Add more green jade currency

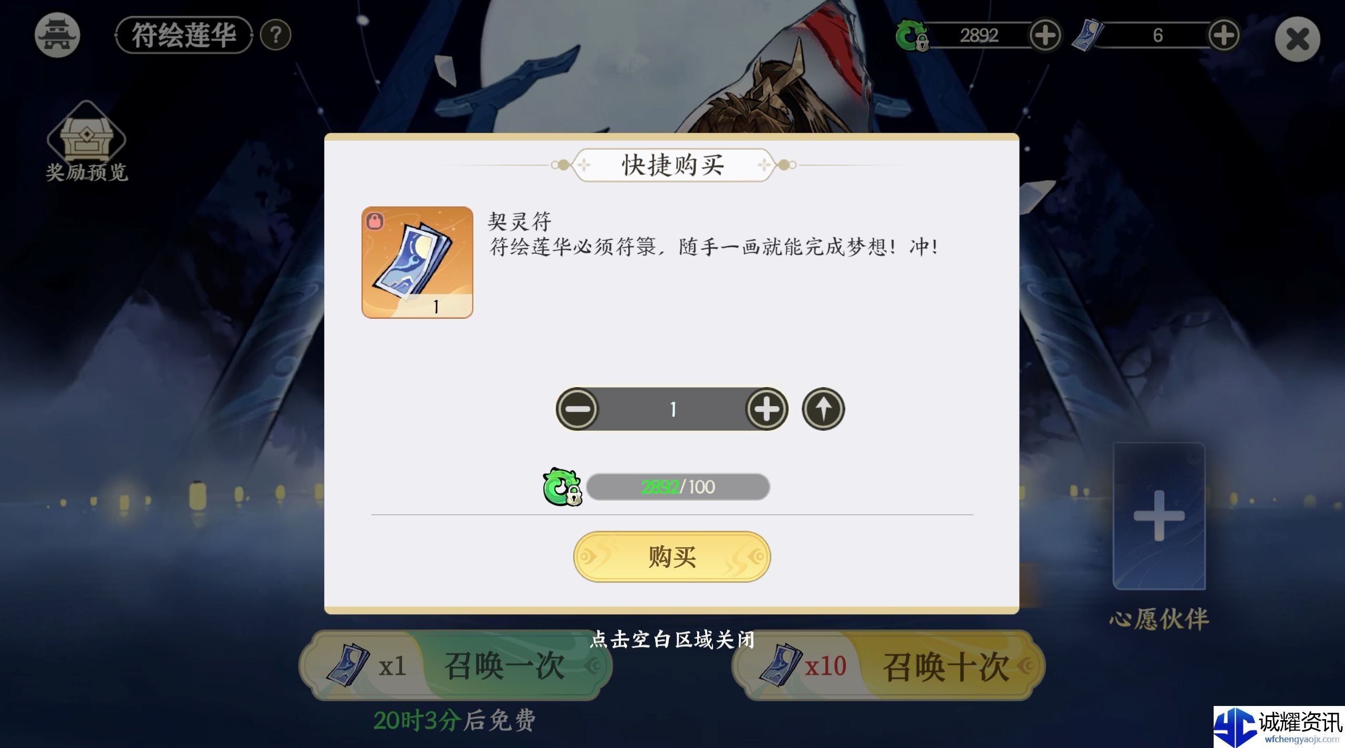(1045, 35)
